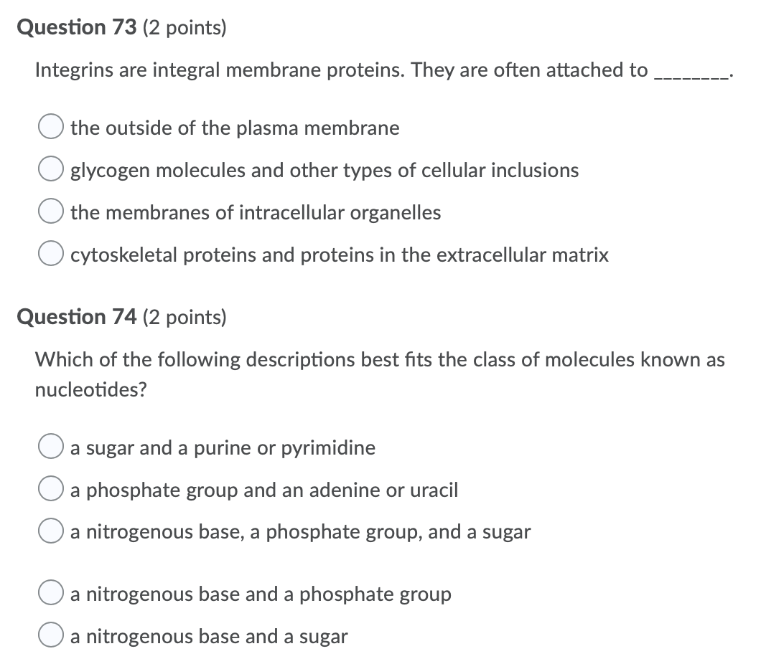
Task: Click the Question 73 heading
Action: (77, 27)
